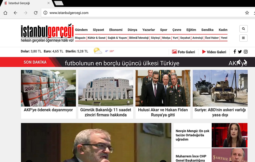
Task: Open the site search magnifier icon
Action: 243,29
